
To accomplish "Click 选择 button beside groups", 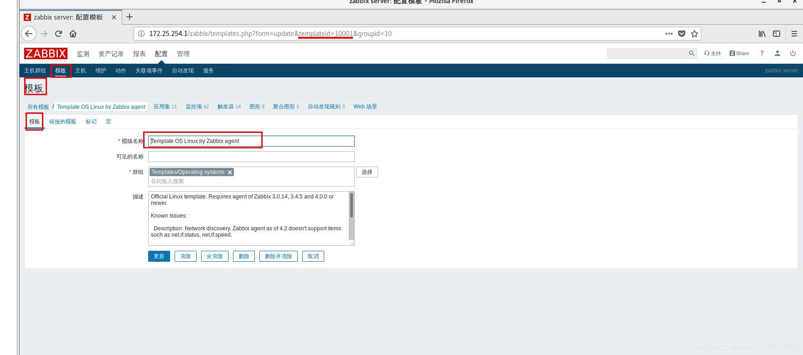I will pyautogui.click(x=367, y=172).
